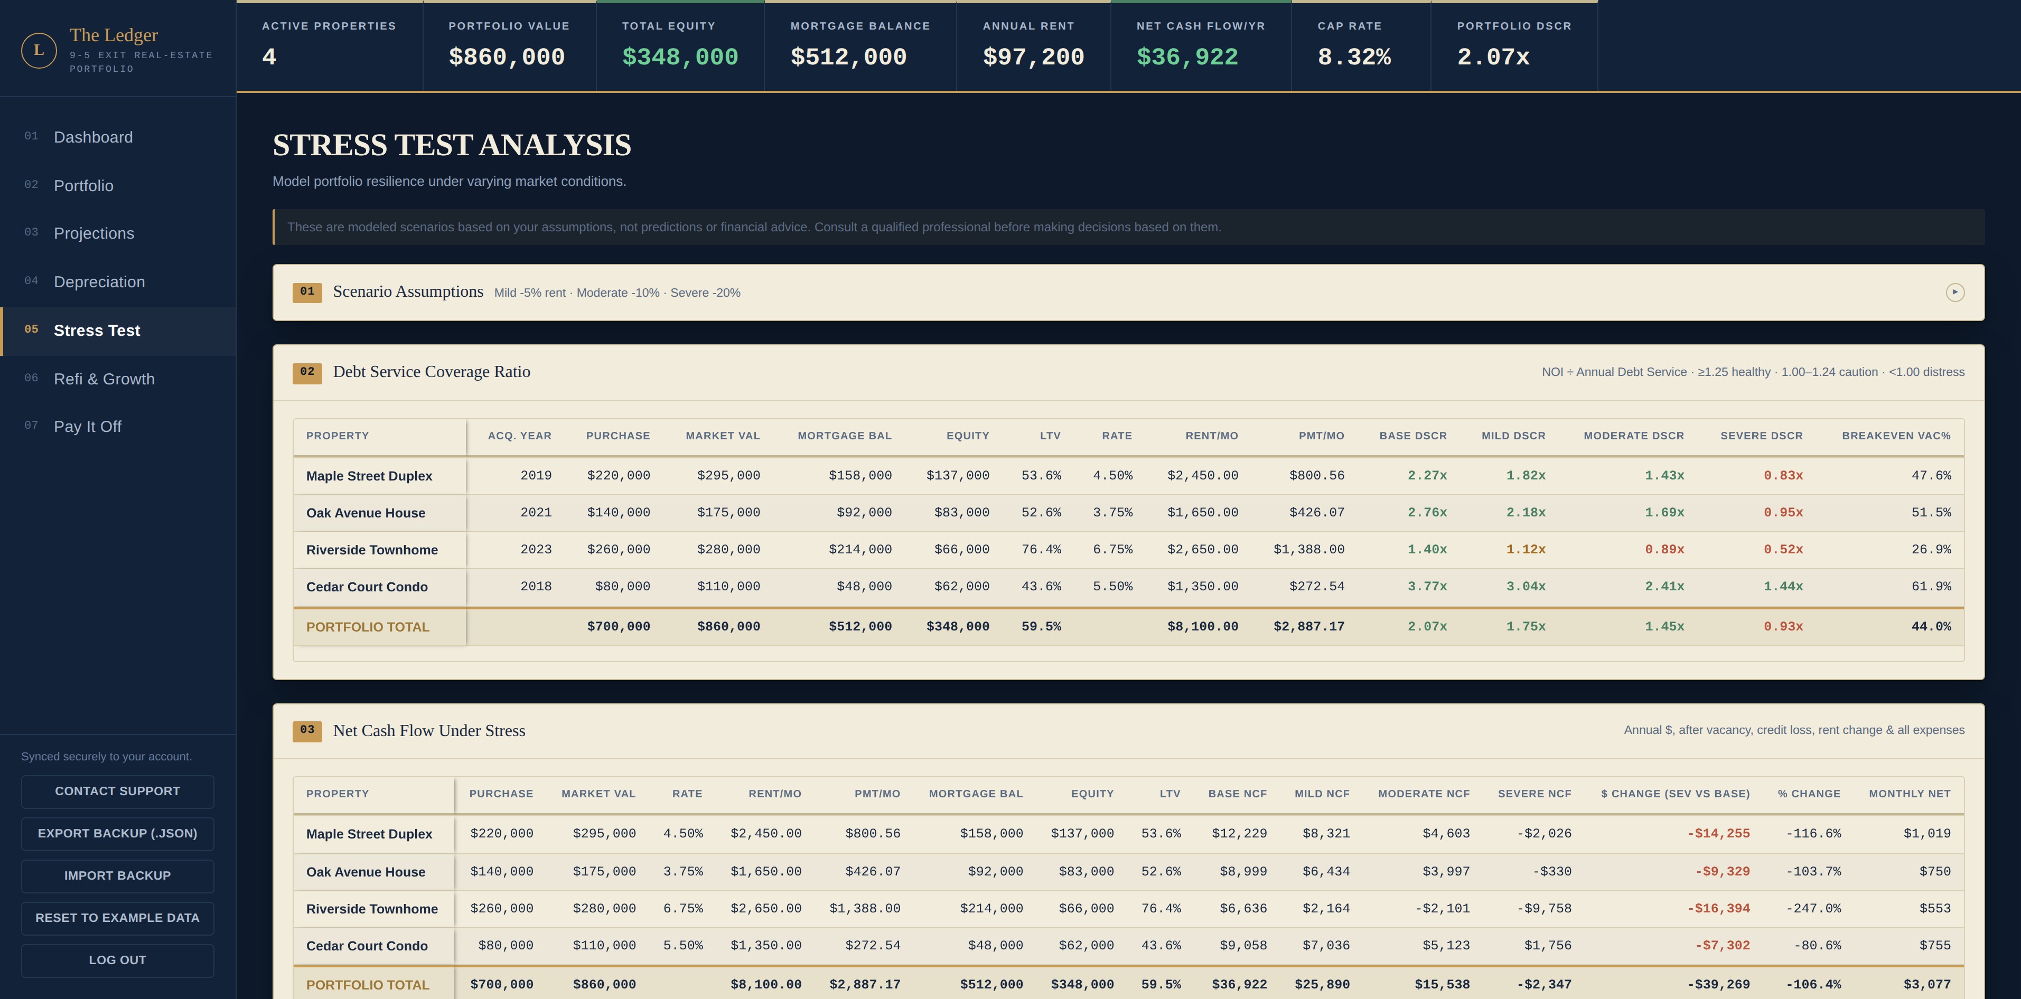Click Net Cash Flow/Yr $36,922 value
This screenshot has width=2021, height=999.
(1187, 57)
